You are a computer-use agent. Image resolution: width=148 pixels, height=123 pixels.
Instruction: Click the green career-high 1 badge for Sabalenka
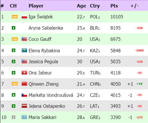pyautogui.click(x=14, y=28)
